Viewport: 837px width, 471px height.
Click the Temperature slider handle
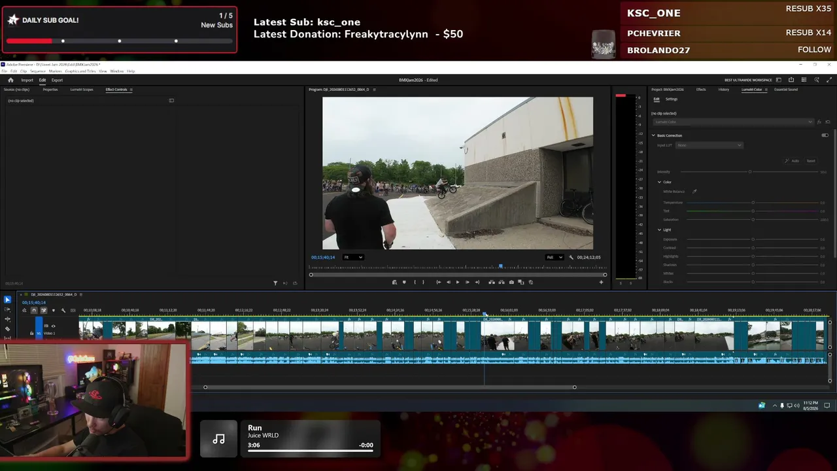point(753,203)
